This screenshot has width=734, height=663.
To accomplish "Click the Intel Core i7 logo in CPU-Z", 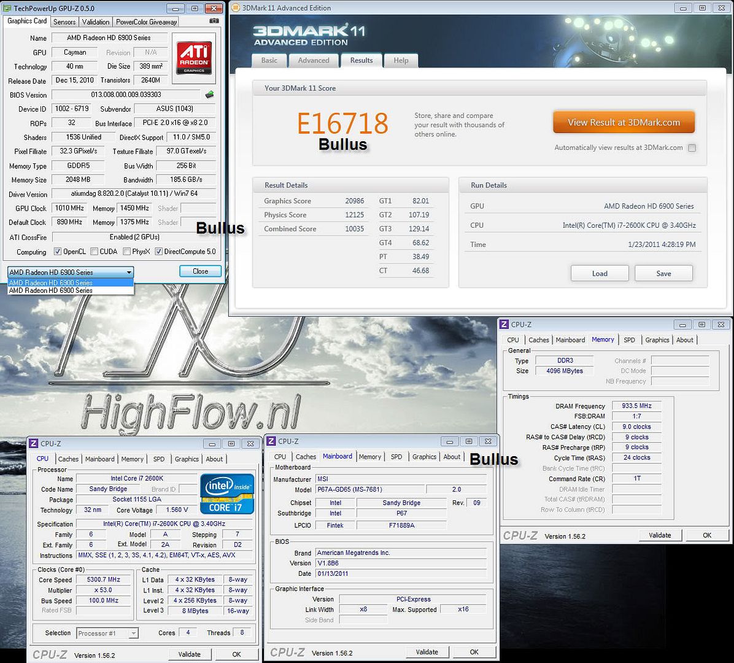I will pyautogui.click(x=227, y=494).
